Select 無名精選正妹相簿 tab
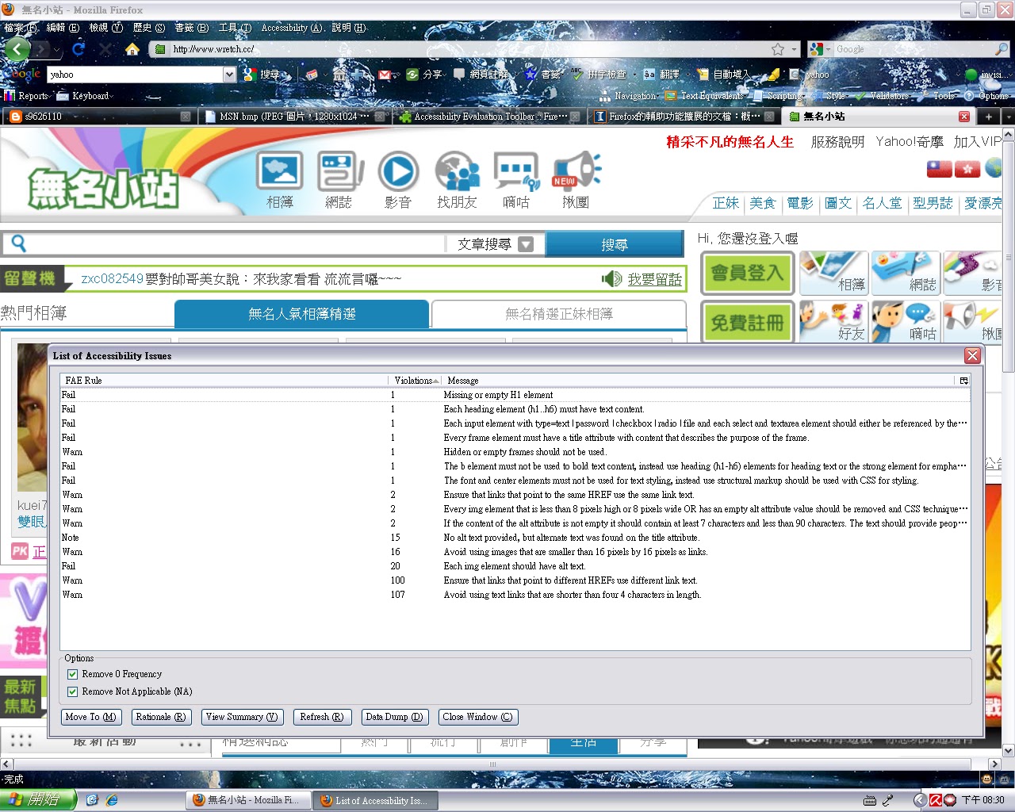Screen dimensions: 1015x812 click(x=558, y=314)
